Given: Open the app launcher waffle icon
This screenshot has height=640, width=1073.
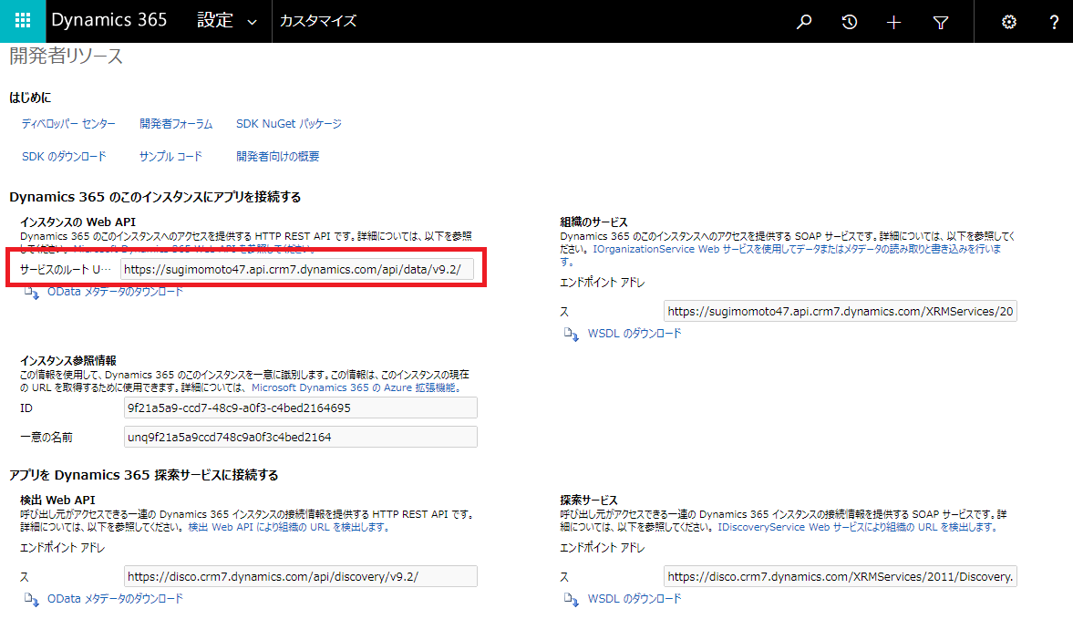Looking at the screenshot, I should click(x=23, y=21).
